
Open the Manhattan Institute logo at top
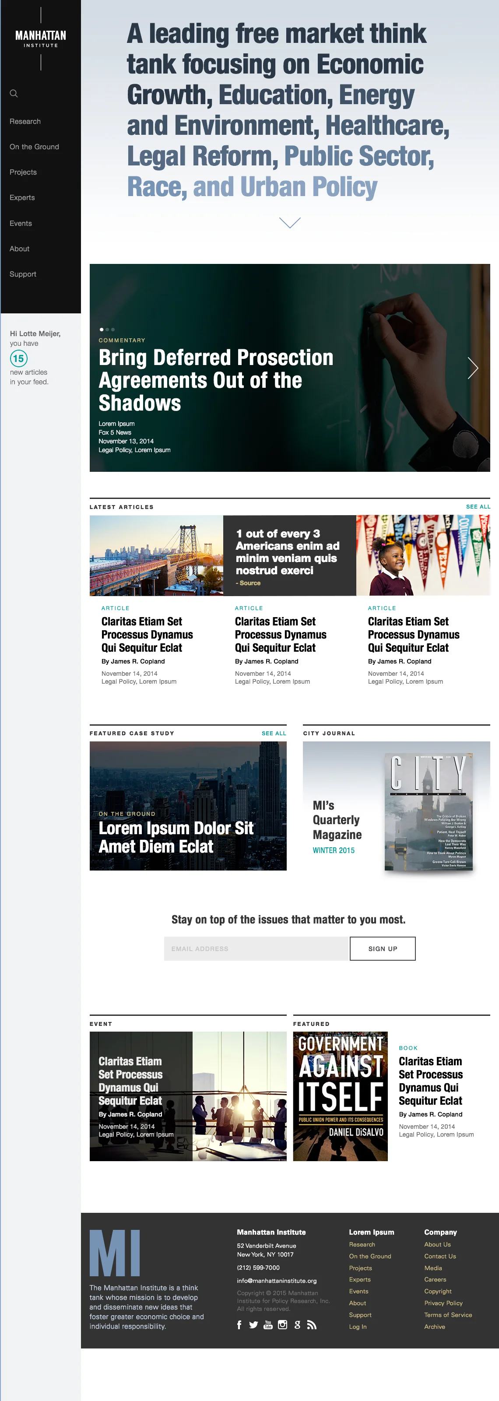tap(41, 39)
